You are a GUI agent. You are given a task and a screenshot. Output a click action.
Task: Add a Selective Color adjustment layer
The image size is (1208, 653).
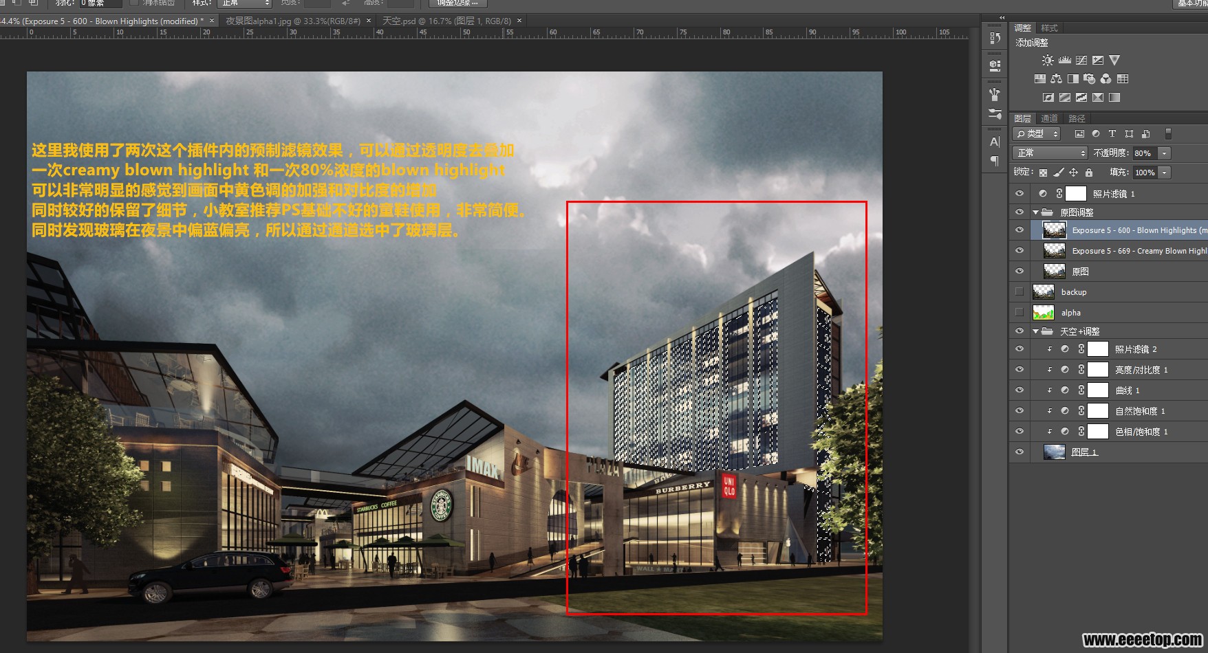point(1098,98)
